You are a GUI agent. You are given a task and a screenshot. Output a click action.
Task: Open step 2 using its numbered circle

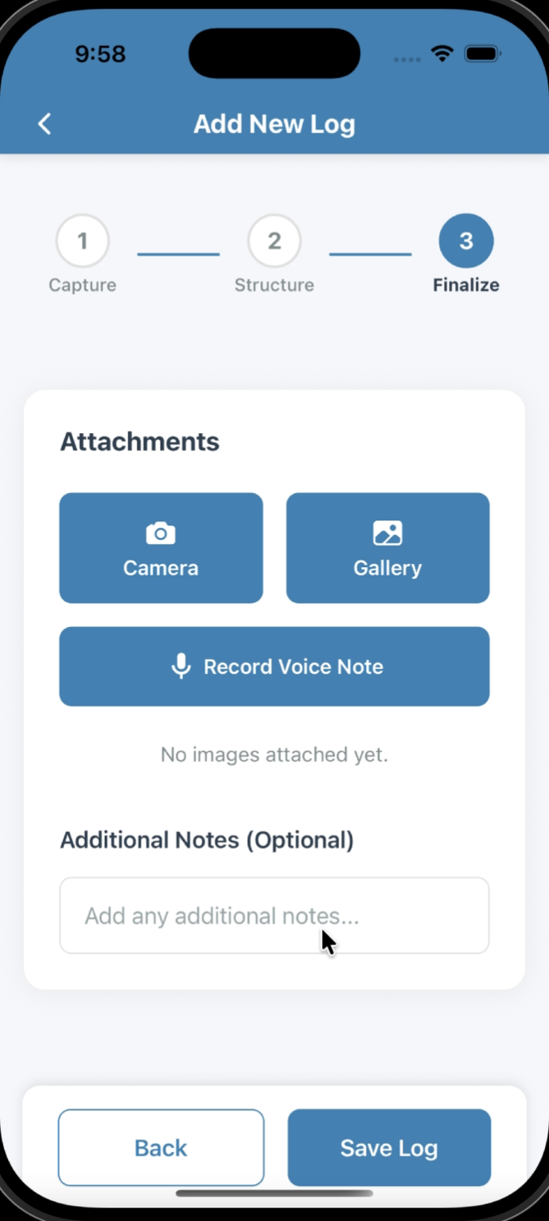274,241
